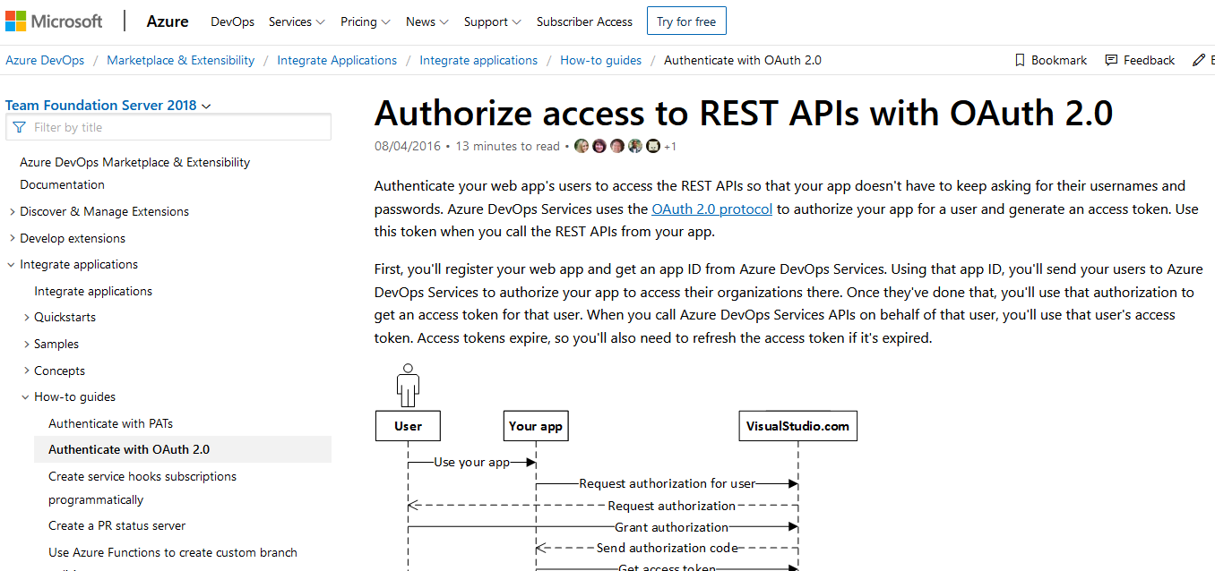This screenshot has height=571, width=1215.
Task: Collapse Integrate applications parent node
Action: [x=12, y=265]
